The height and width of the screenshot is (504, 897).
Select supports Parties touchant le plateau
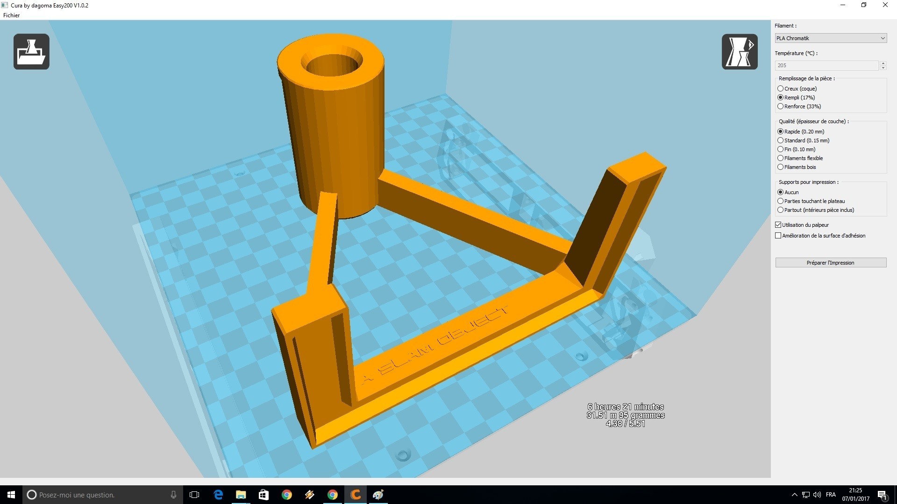[x=780, y=201]
